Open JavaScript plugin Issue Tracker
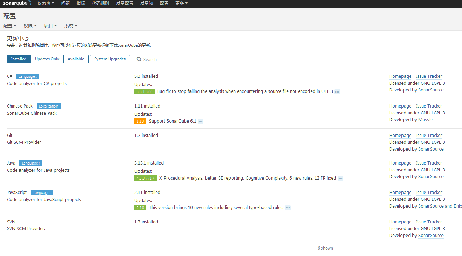Screen dimensions: 462x256 429,193
